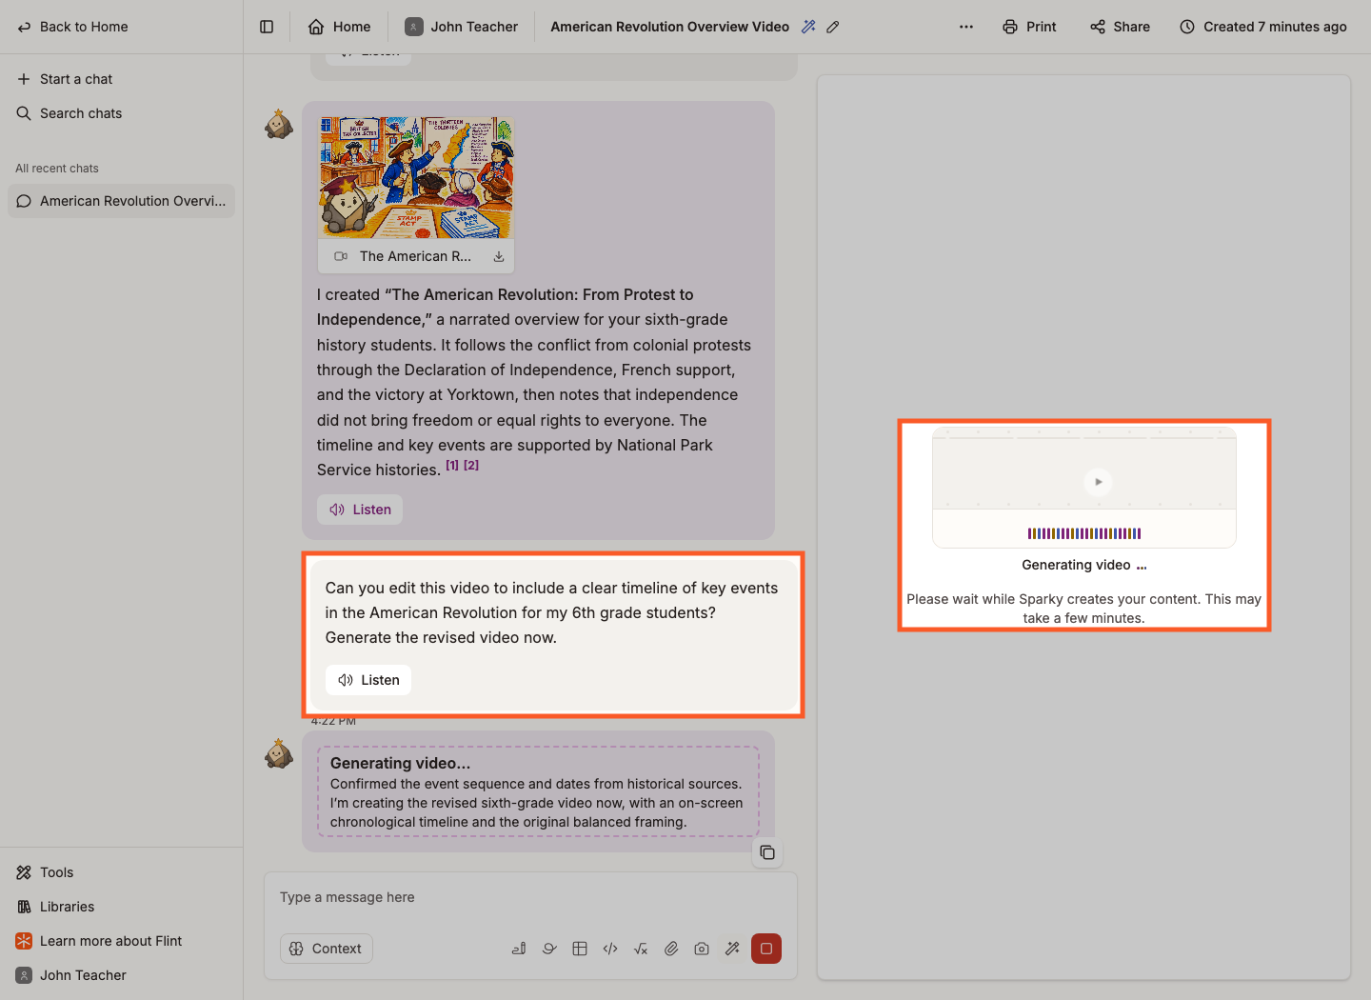Click the American Revolution Overview Video title

[669, 27]
